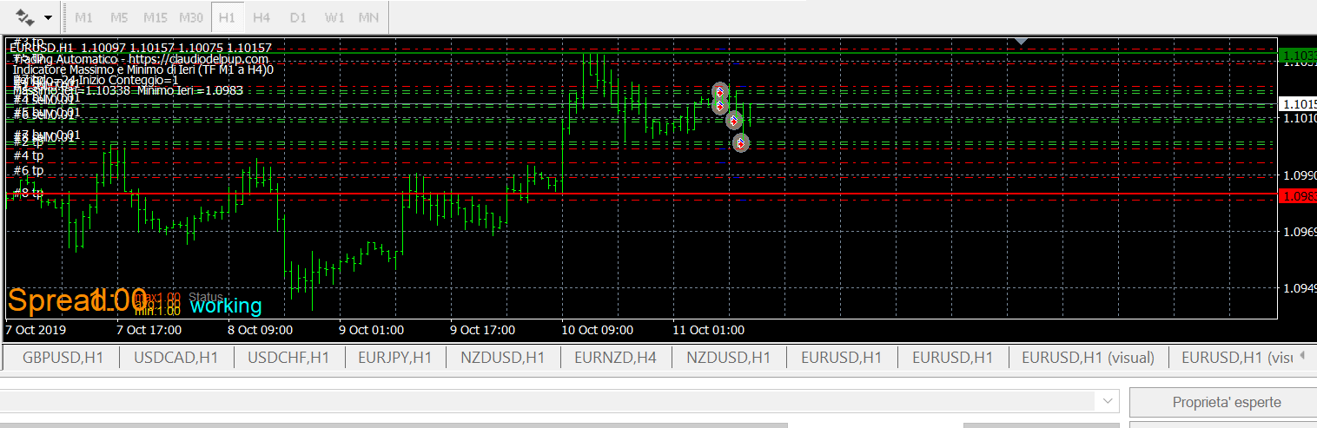The height and width of the screenshot is (428, 1317).
Task: Open the USDCAD,H1 chart tab
Action: click(x=175, y=357)
